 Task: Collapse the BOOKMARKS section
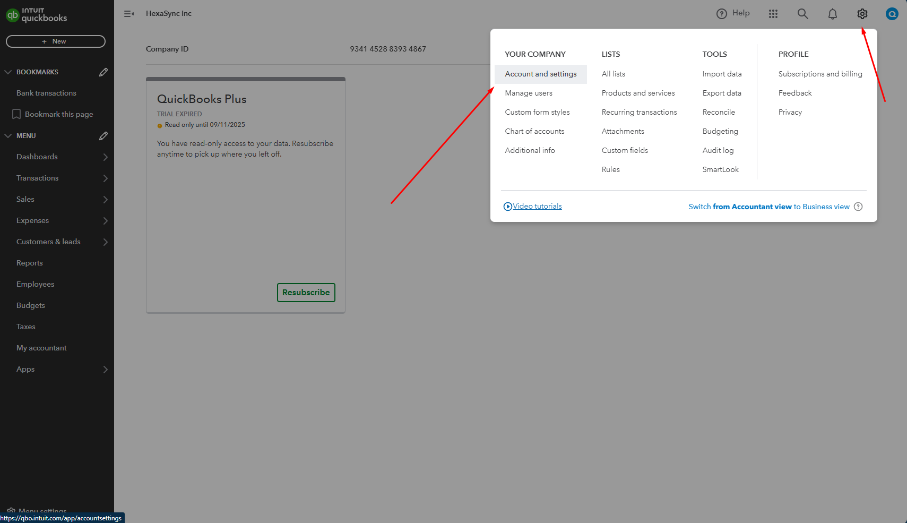[8, 72]
